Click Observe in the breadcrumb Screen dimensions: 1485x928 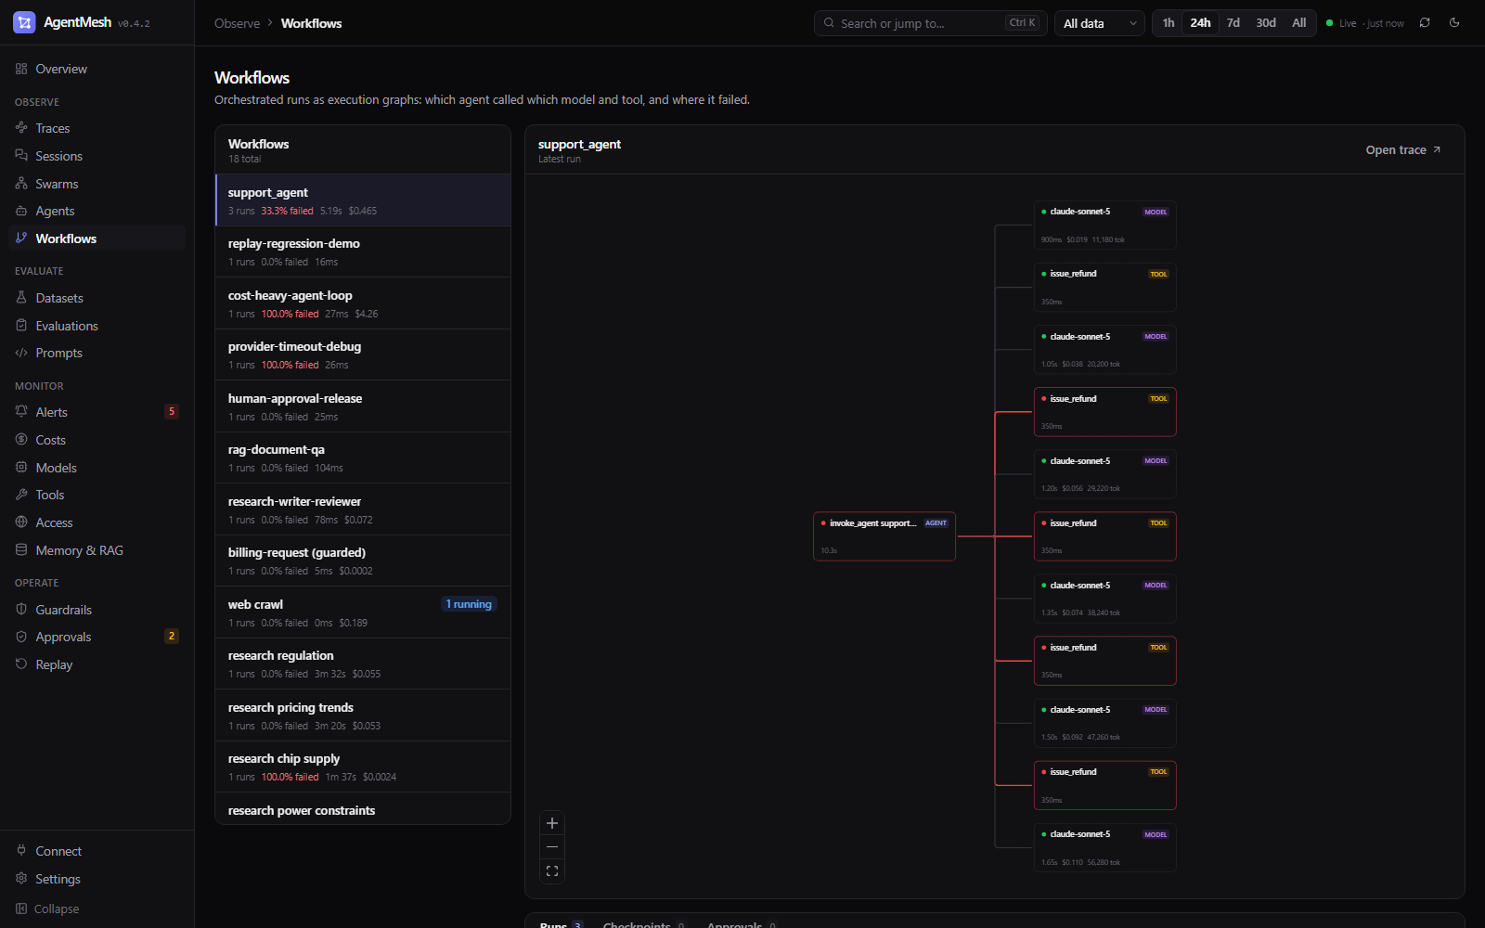coord(237,23)
